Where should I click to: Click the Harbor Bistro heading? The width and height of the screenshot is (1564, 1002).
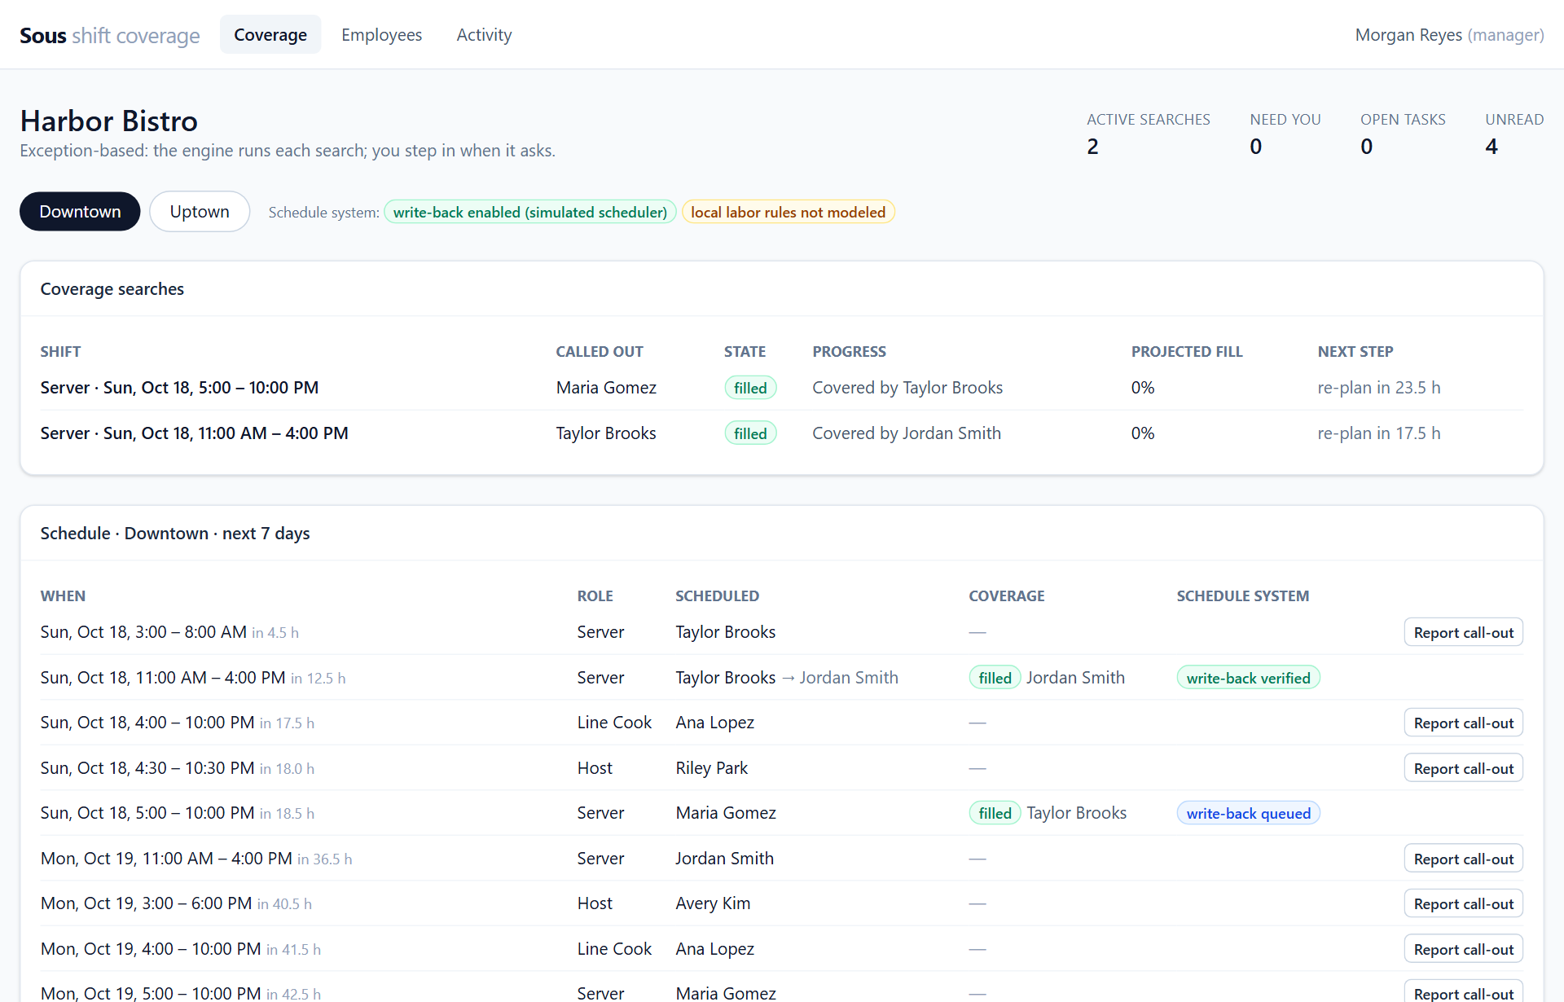click(x=108, y=121)
